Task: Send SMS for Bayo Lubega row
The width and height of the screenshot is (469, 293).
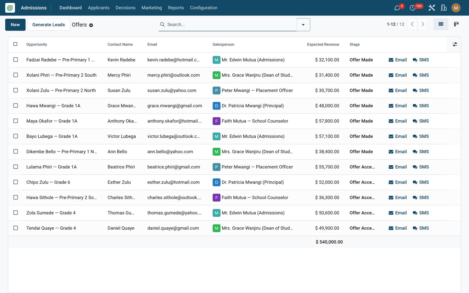Action: [x=421, y=136]
